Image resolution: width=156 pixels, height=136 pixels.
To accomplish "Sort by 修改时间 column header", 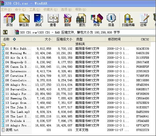I will [119, 39].
